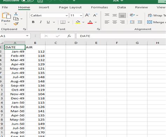Expand the Name Box dropdown arrow
The width and height of the screenshot is (166, 137).
coord(27,36)
